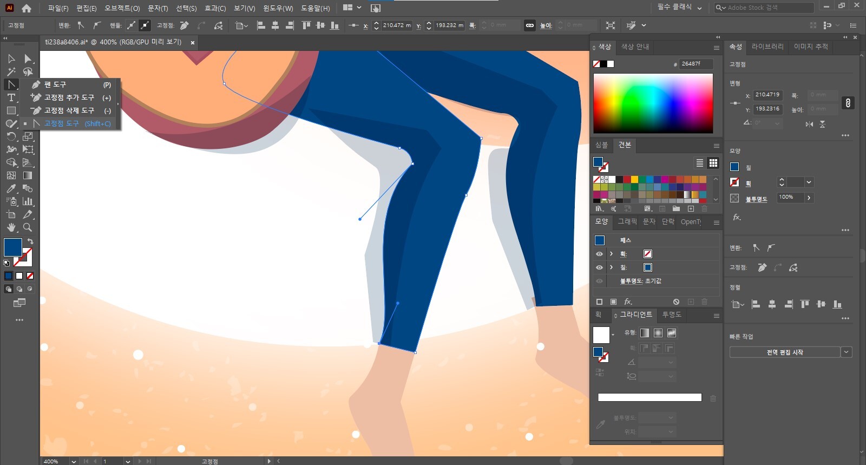Select the Pen tool from the flyout
The width and height of the screenshot is (866, 465).
coord(55,84)
